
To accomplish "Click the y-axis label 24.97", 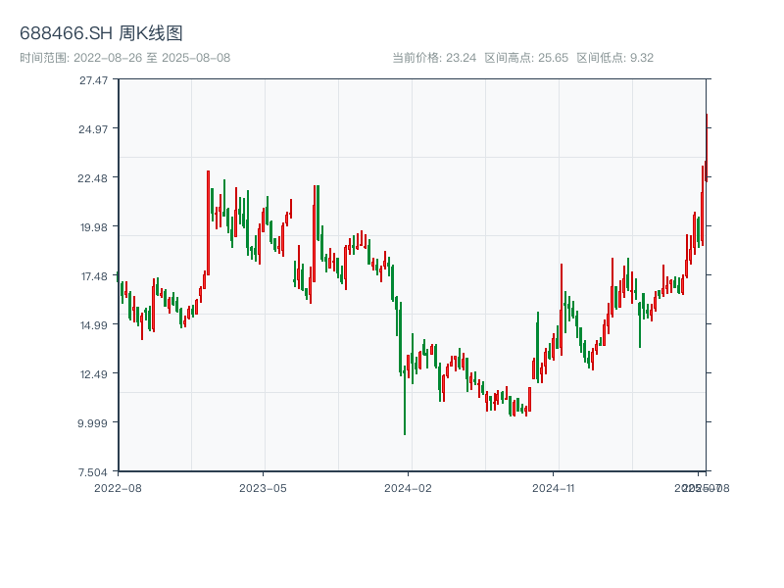I will [x=93, y=129].
